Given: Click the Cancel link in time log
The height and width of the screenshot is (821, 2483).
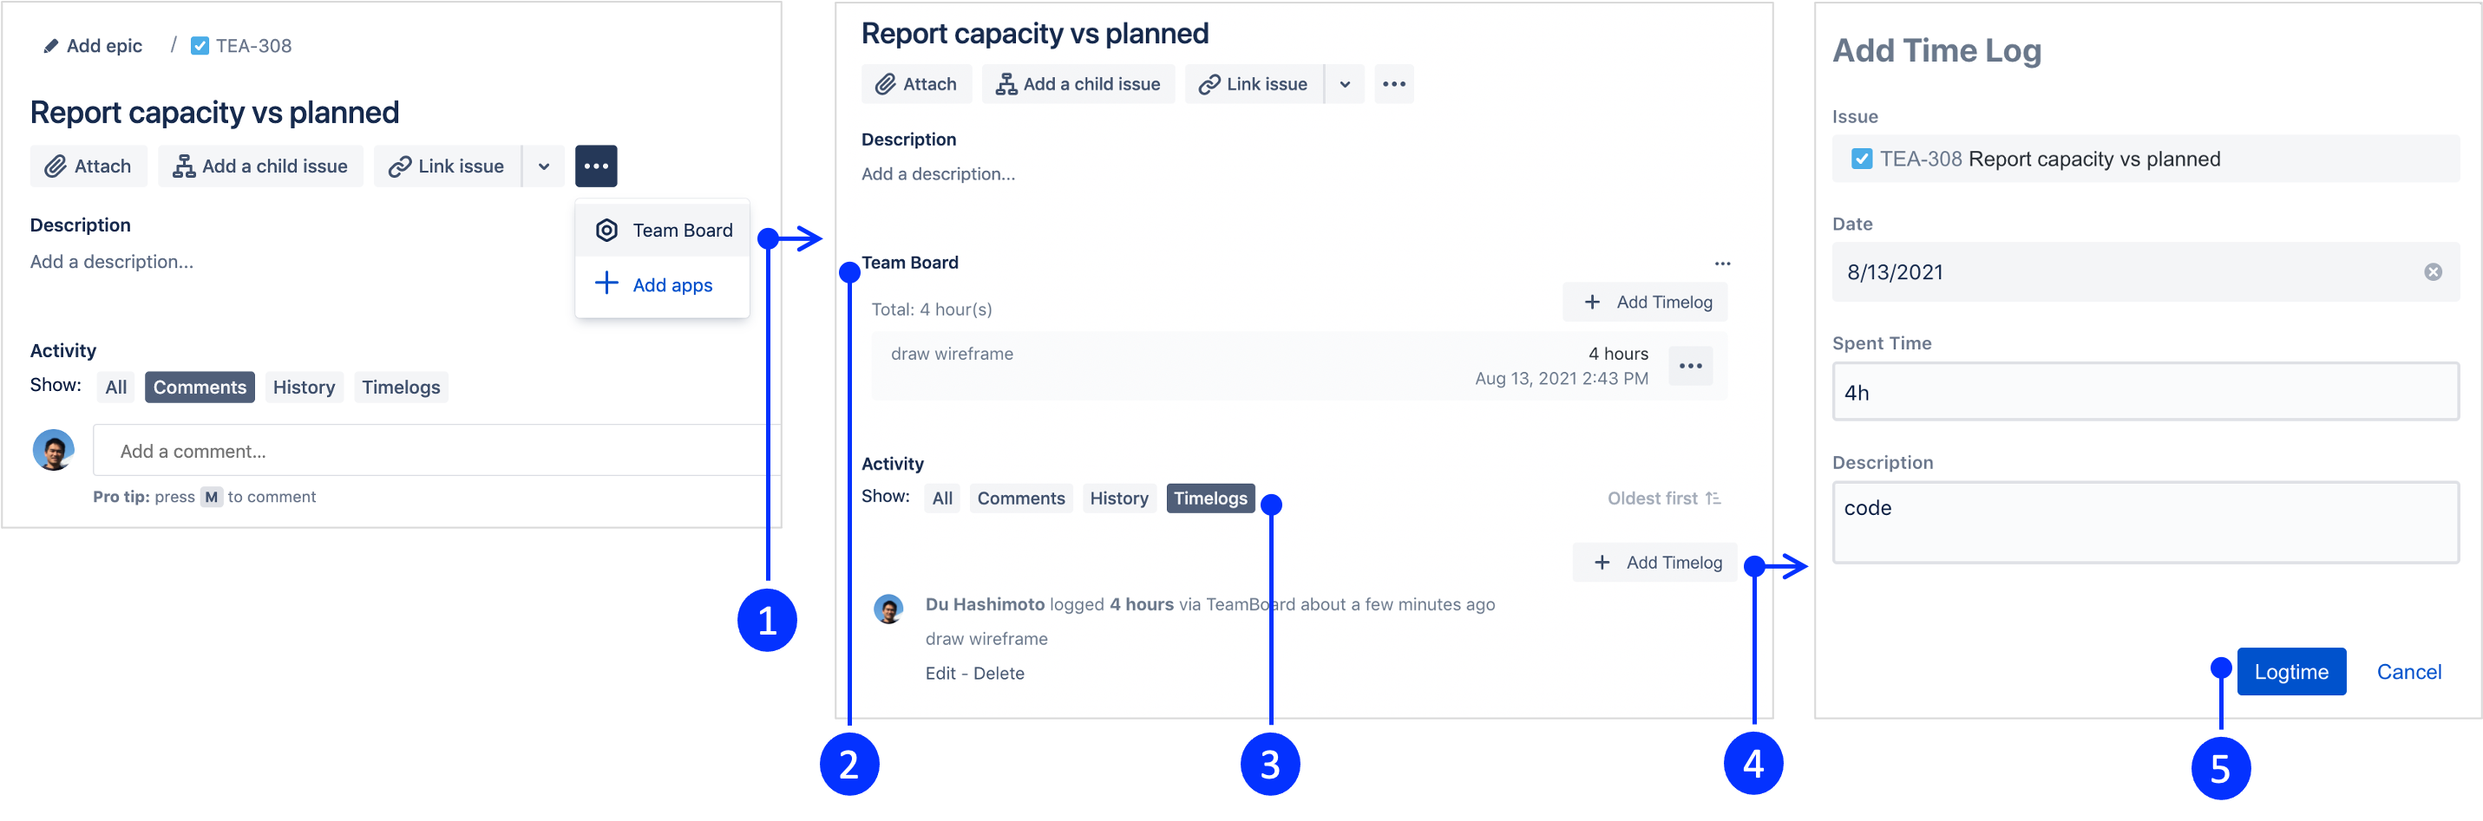Looking at the screenshot, I should pyautogui.click(x=2408, y=672).
